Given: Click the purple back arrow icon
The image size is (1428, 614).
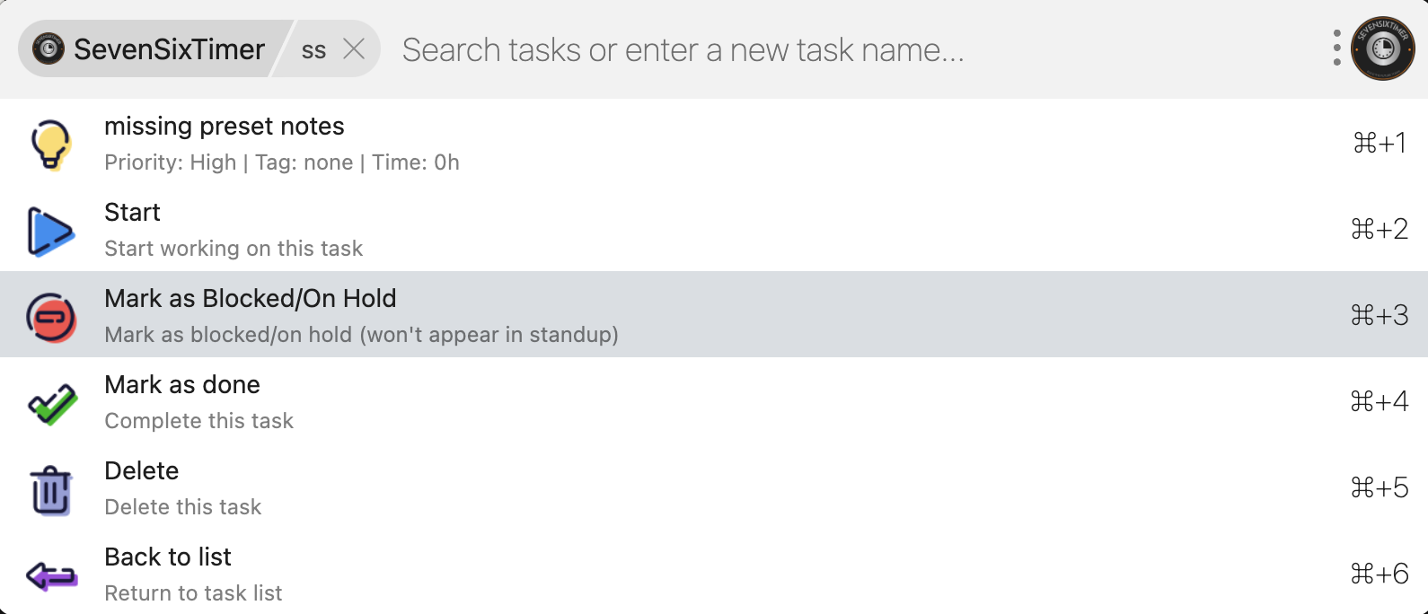Looking at the screenshot, I should point(51,575).
